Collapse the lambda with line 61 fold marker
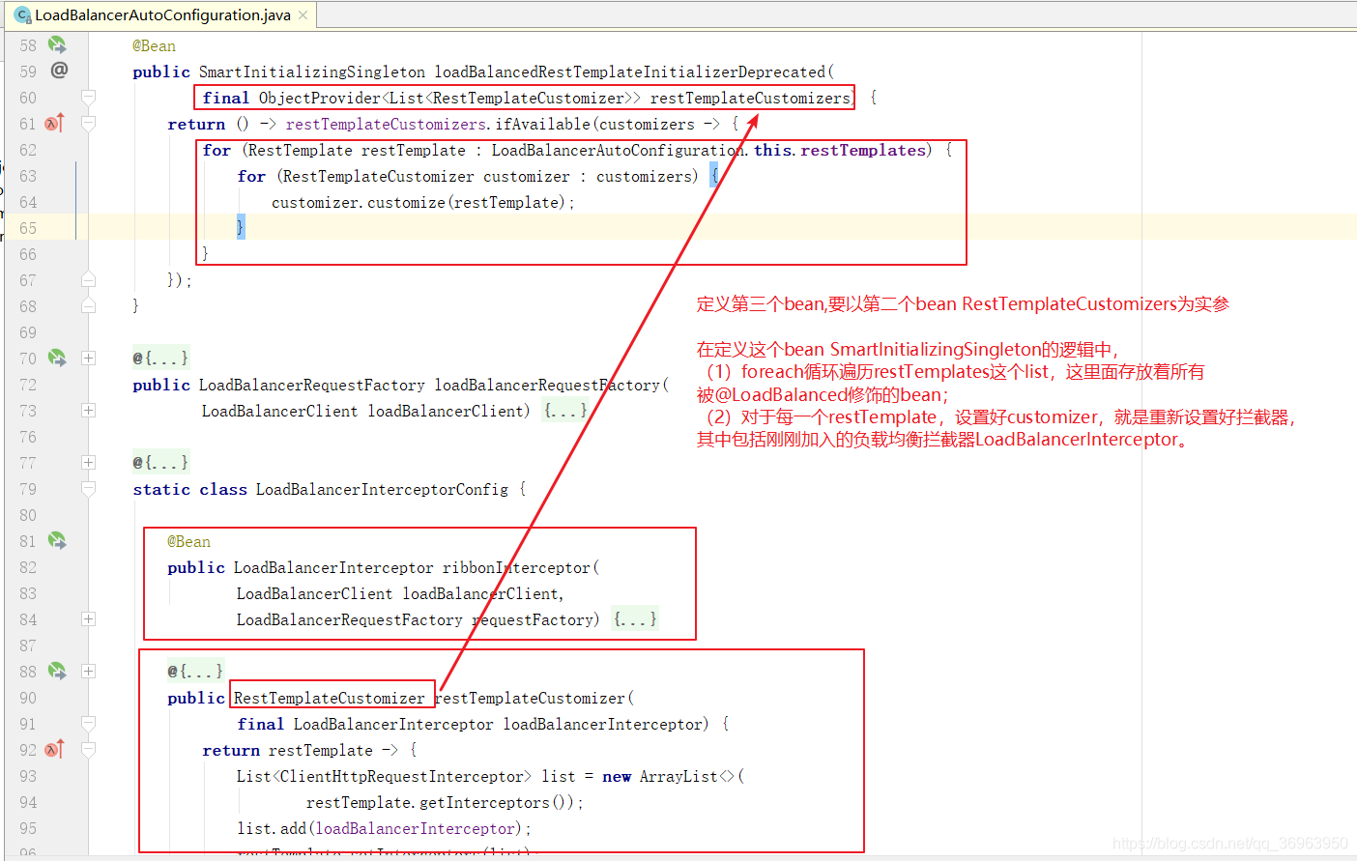Viewport: 1357px width, 861px height. [88, 123]
